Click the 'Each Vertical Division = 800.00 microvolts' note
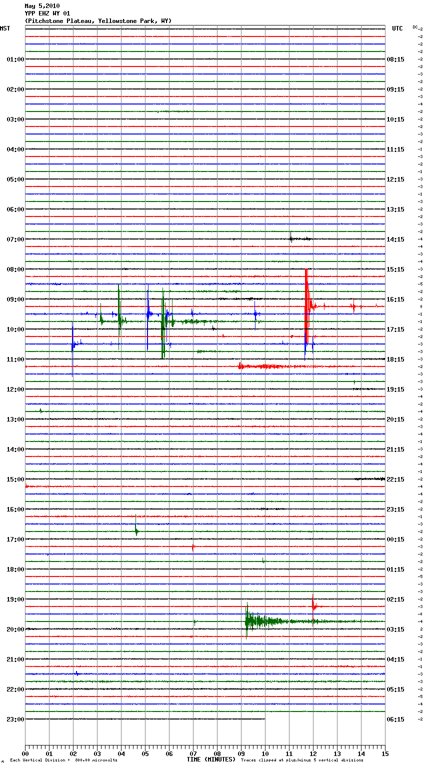The image size is (425, 767). 63,760
